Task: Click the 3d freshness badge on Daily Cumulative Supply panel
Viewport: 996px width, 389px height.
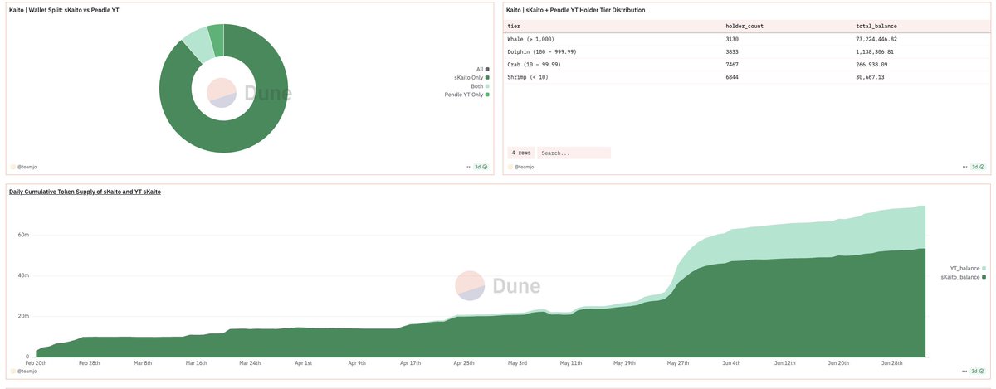Action: (x=979, y=372)
